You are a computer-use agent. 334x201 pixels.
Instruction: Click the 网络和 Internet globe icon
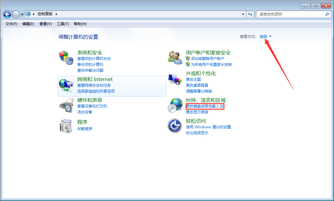click(66, 84)
